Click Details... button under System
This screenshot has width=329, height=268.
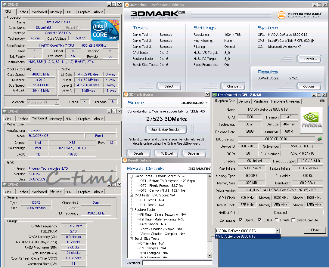pyautogui.click(x=310, y=59)
